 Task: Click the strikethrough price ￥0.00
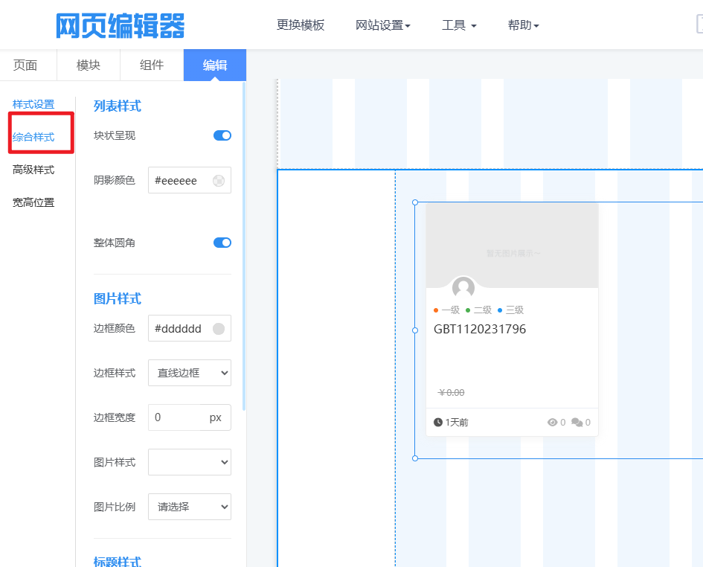[452, 393]
